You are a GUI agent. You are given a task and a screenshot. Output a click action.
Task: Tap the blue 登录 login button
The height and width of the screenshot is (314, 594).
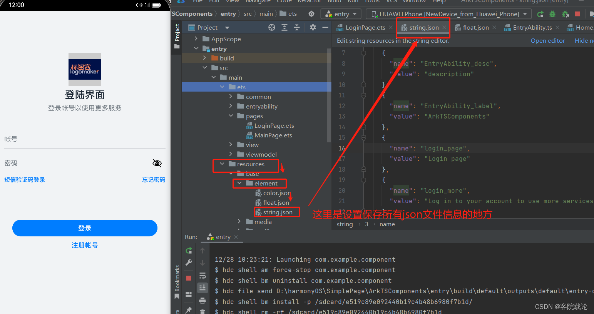(x=85, y=228)
